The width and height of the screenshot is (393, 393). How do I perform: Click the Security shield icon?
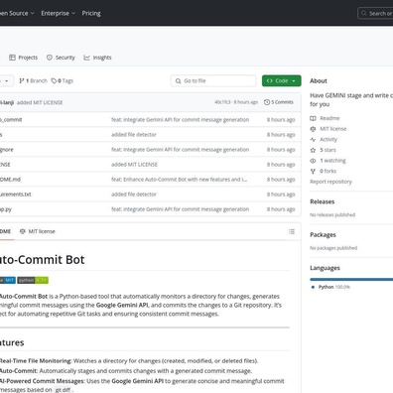[50, 58]
